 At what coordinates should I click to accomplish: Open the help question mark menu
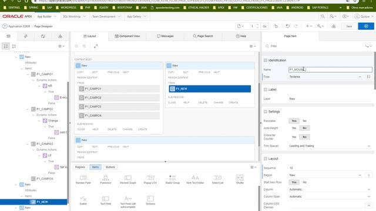(345, 16)
